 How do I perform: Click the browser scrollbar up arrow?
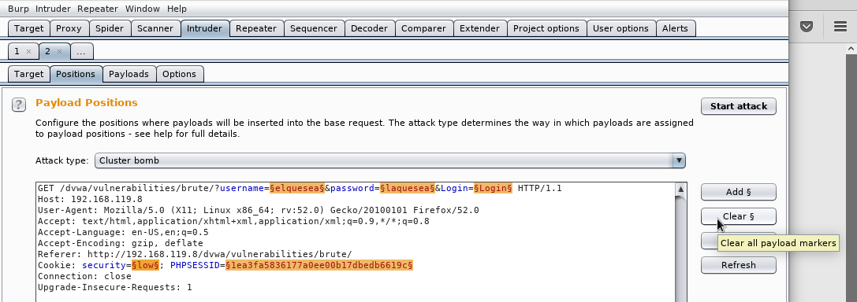(851, 49)
